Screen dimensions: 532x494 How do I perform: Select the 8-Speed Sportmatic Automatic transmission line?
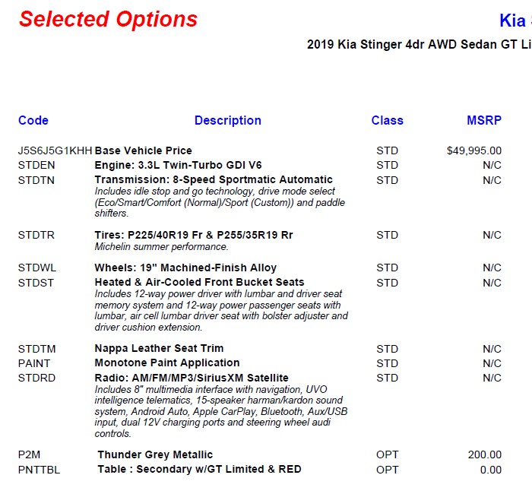pyautogui.click(x=214, y=180)
